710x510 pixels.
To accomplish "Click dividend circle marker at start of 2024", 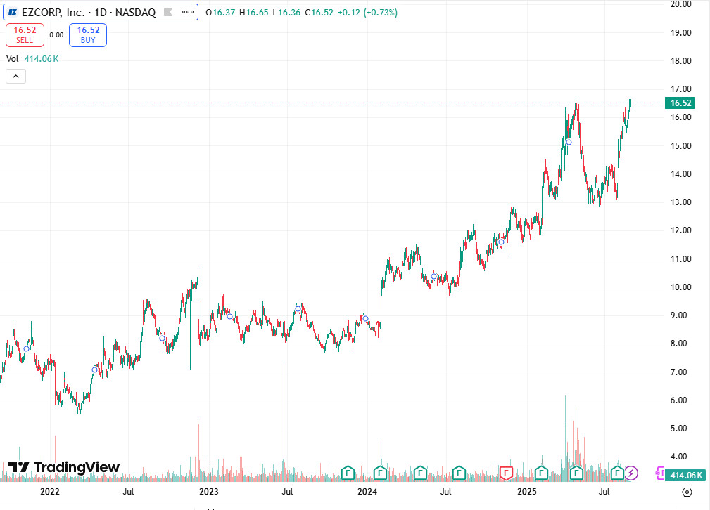I will click(x=365, y=319).
